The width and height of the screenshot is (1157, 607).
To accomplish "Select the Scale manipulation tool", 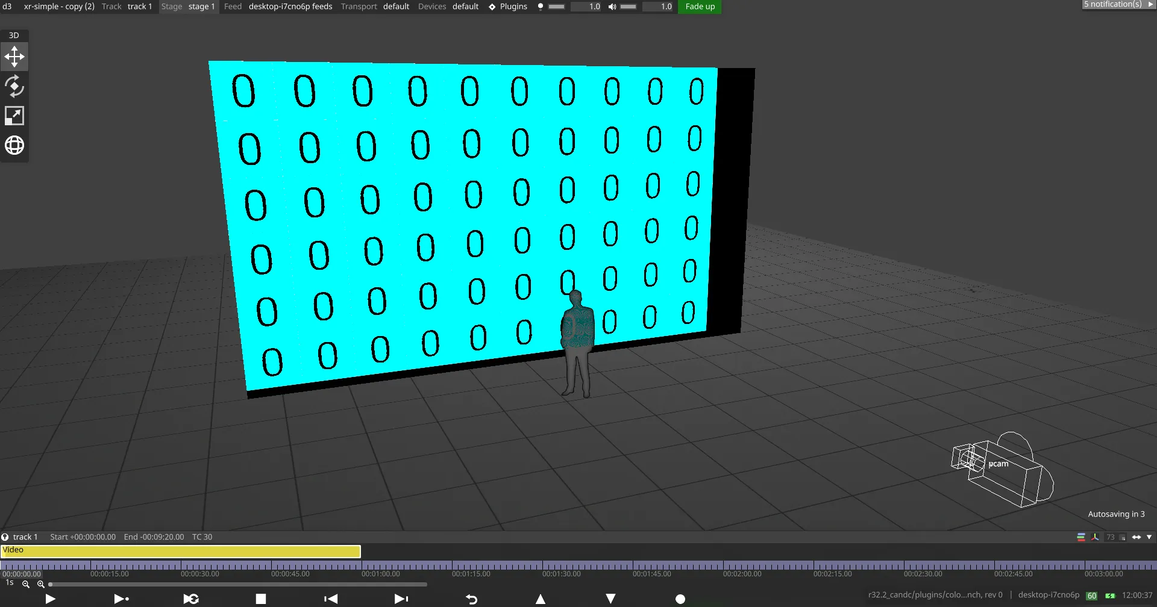I will pos(14,116).
